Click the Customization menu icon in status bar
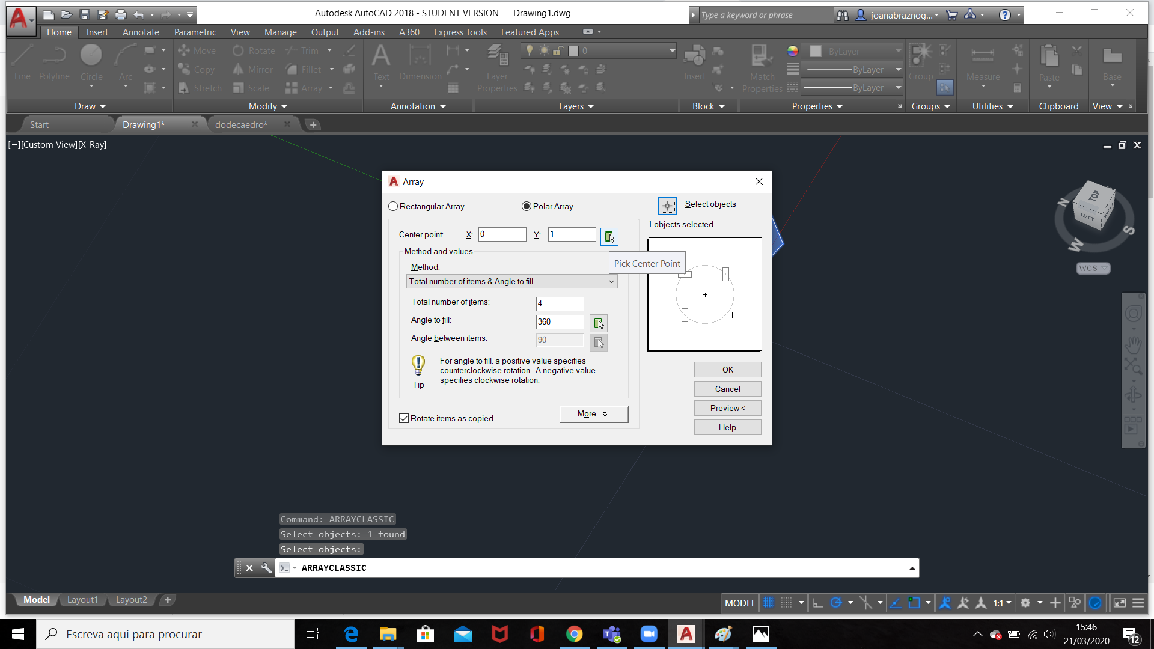The image size is (1154, 649). coord(1138,603)
